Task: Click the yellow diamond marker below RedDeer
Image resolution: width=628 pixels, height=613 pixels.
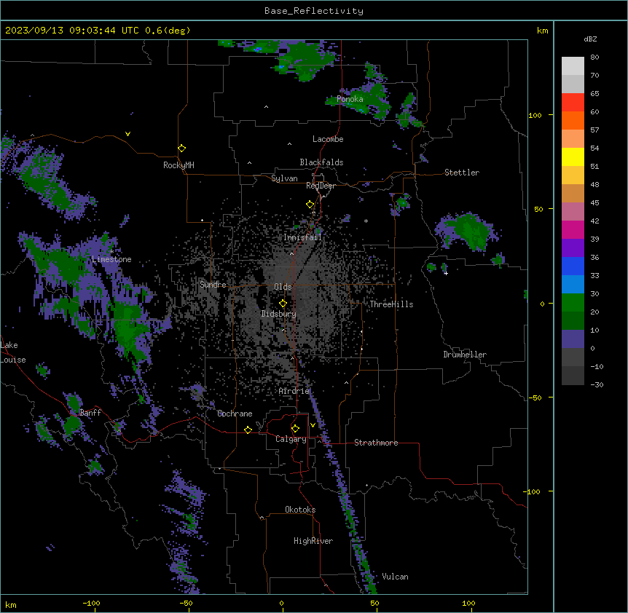Action: (310, 205)
